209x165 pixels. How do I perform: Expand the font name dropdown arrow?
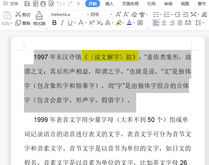tap(88, 14)
